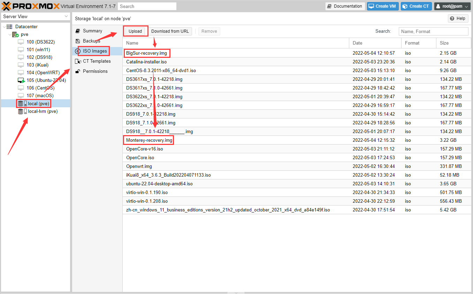Viewport: 473px width, 294px height.
Task: Click the Upload button
Action: tap(135, 31)
